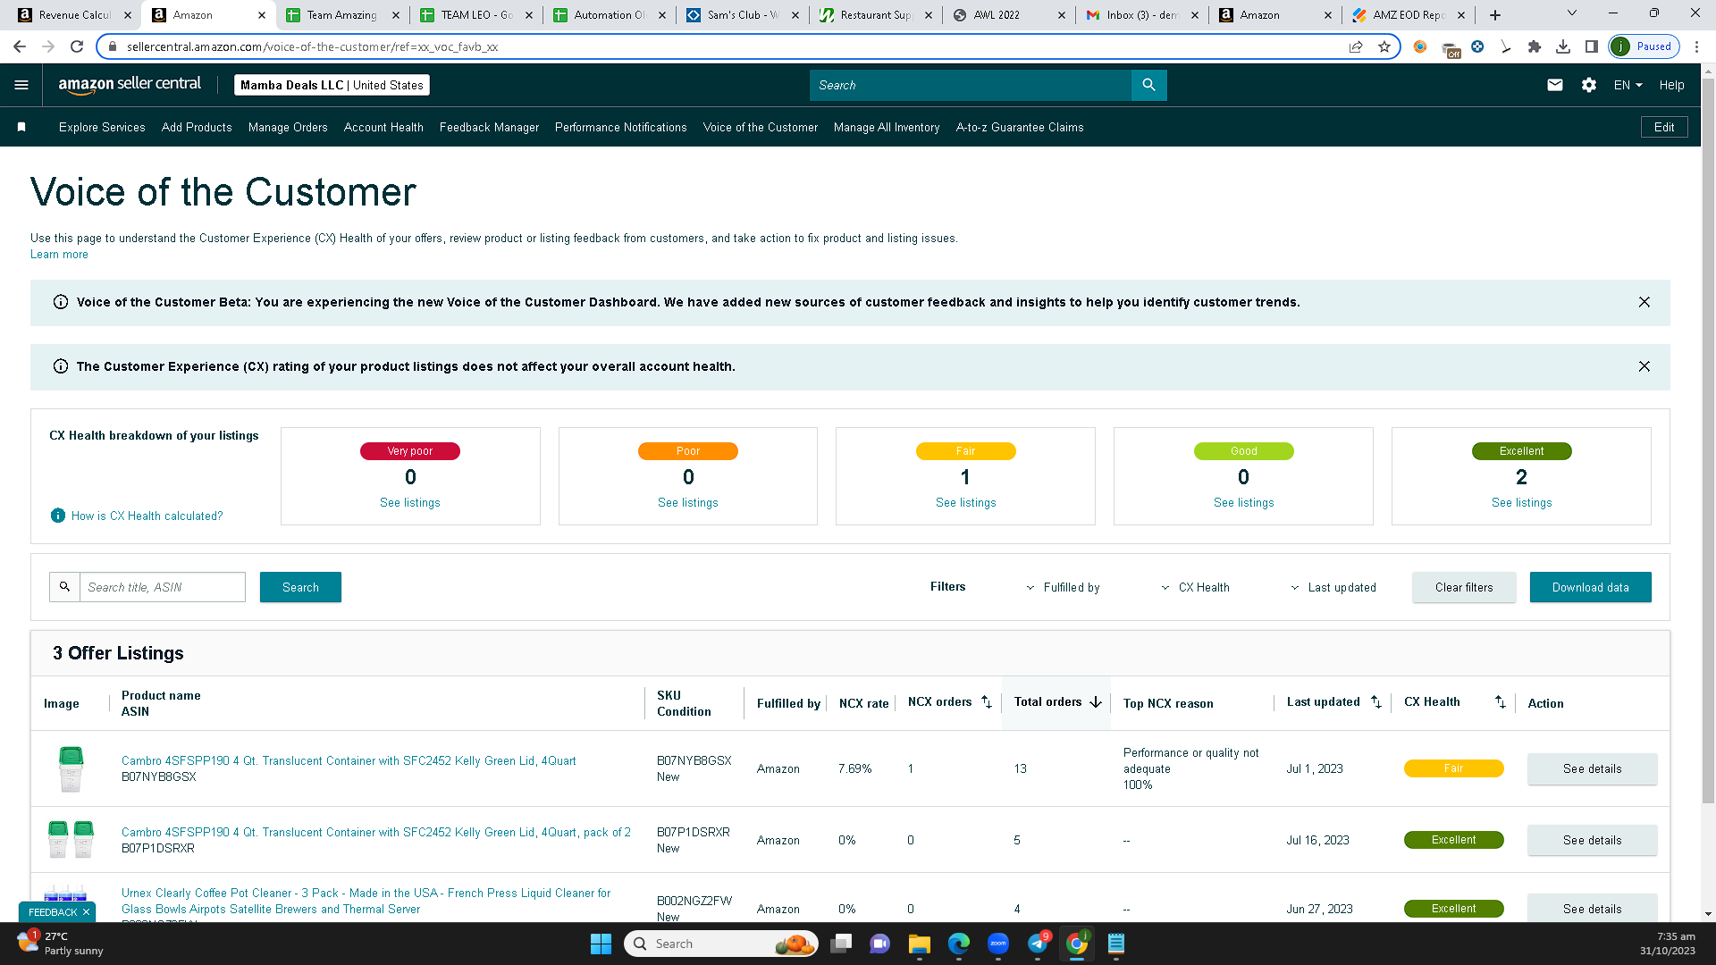Go to Manage Orders
The width and height of the screenshot is (1716, 965).
pyautogui.click(x=288, y=127)
